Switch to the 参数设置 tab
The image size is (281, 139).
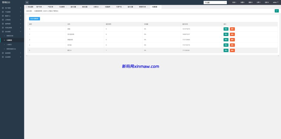pos(85,7)
